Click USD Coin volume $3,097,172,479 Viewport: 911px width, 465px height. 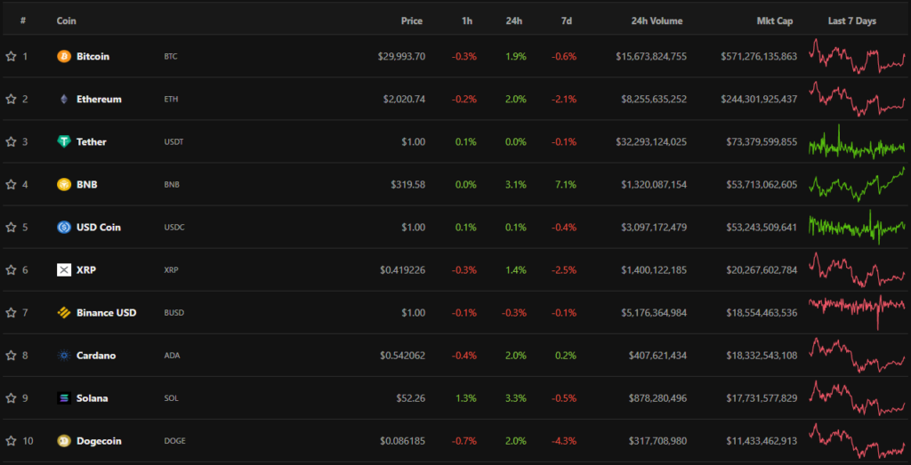click(x=654, y=228)
